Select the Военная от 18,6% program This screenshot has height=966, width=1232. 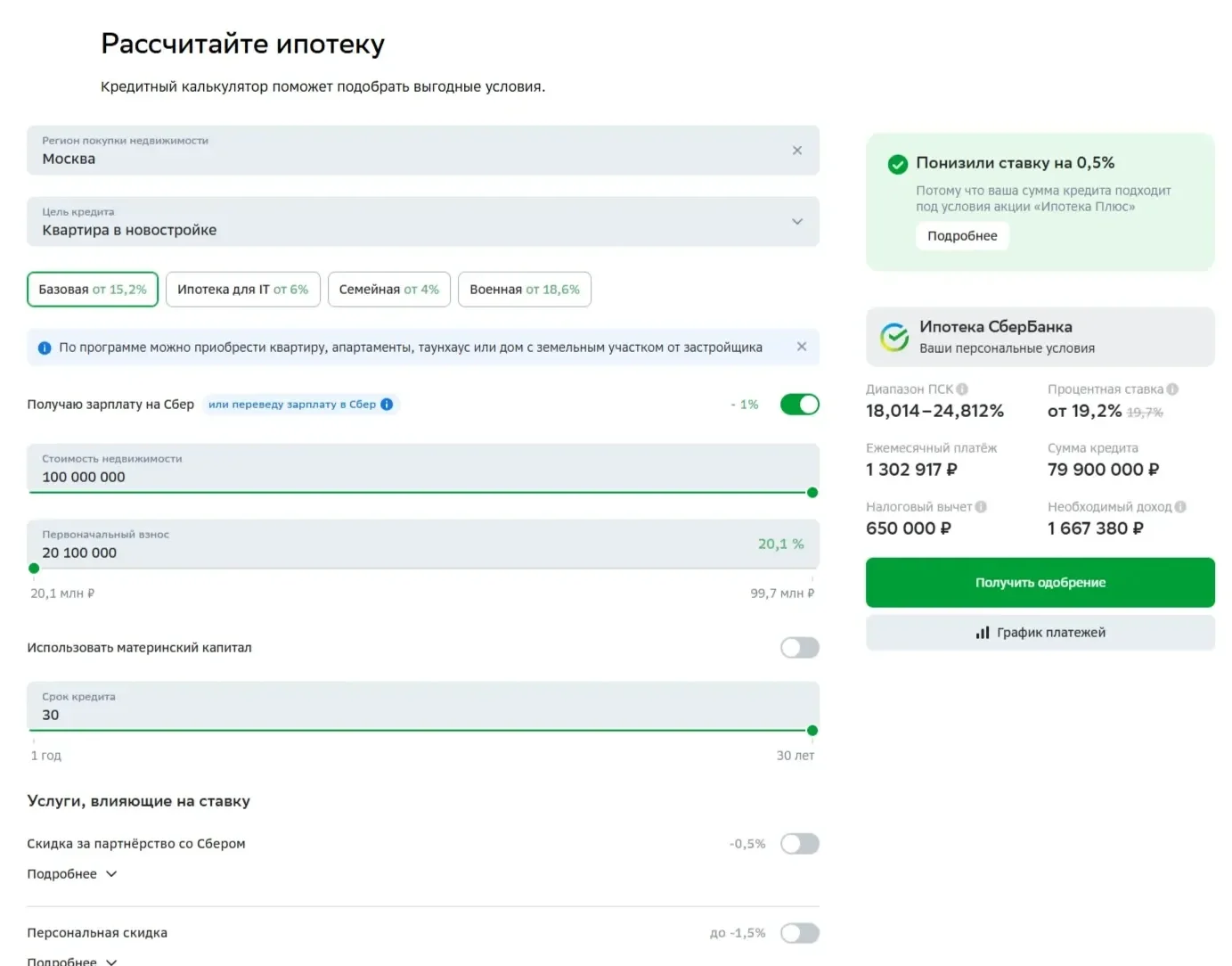point(525,290)
